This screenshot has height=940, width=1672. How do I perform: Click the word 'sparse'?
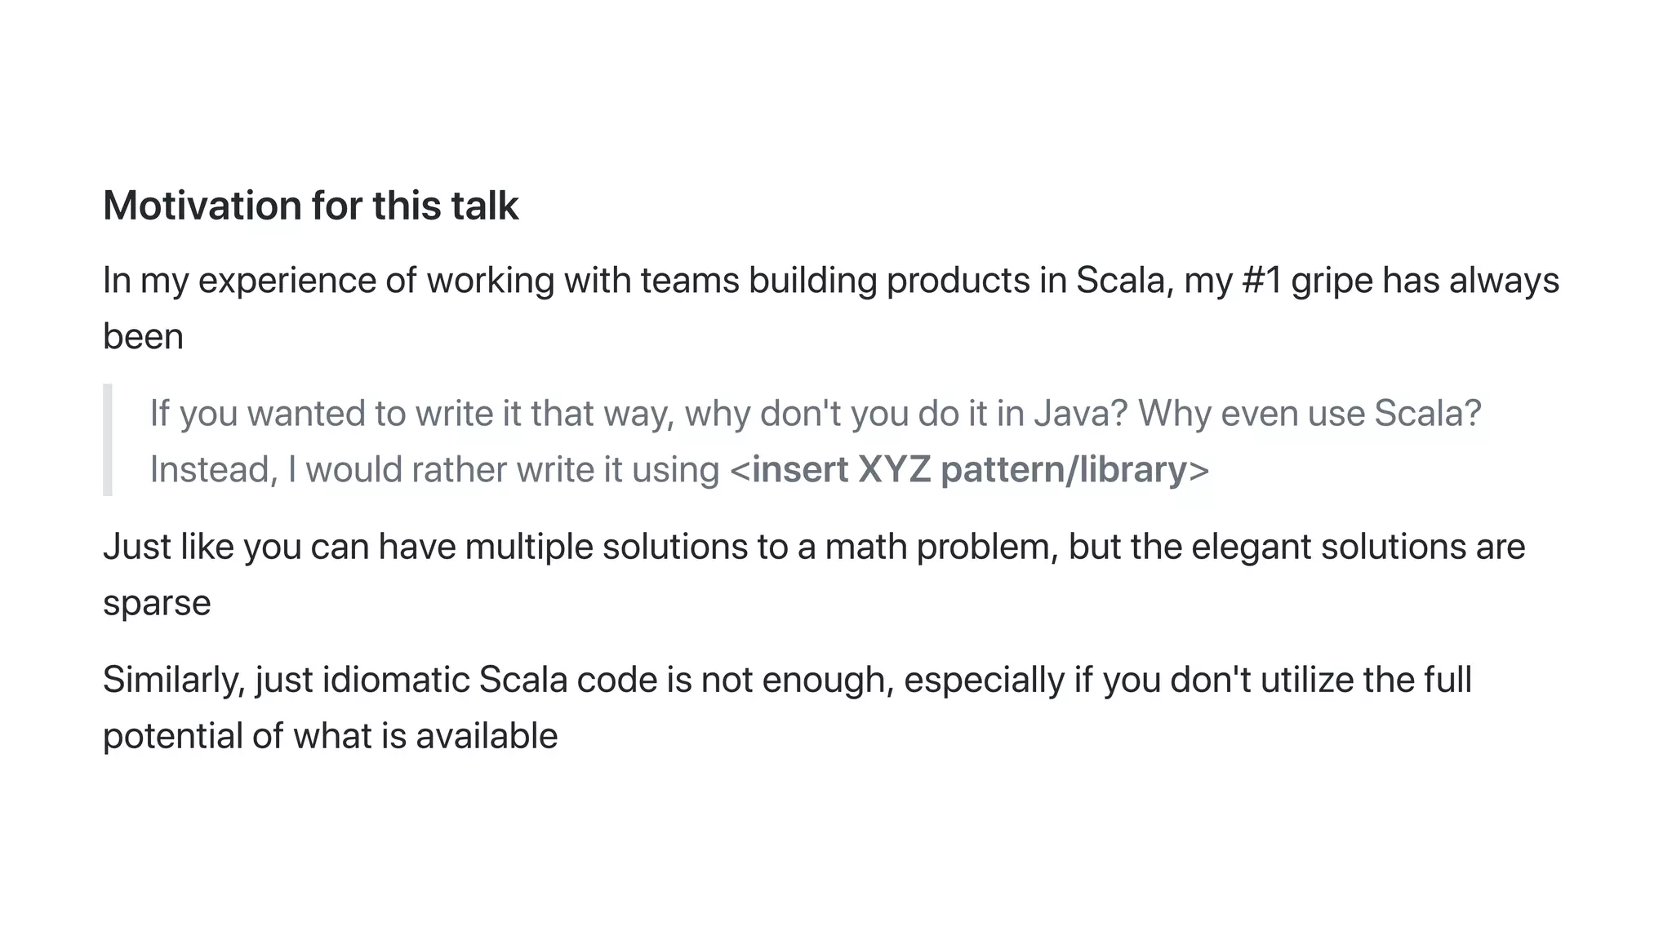(x=157, y=603)
